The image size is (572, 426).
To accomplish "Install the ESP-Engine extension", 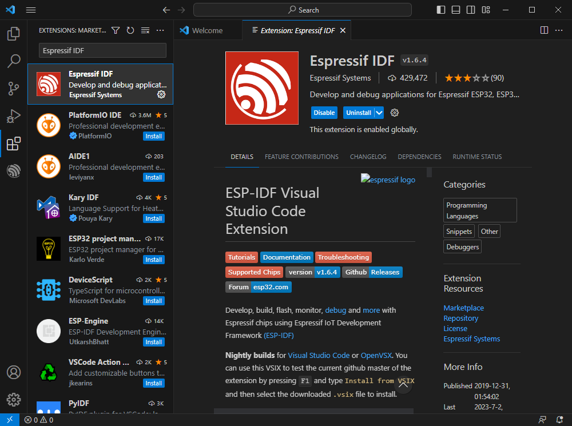I will [153, 342].
